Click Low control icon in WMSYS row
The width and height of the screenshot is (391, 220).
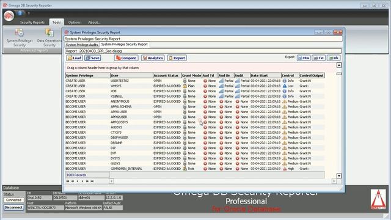pos(285,86)
